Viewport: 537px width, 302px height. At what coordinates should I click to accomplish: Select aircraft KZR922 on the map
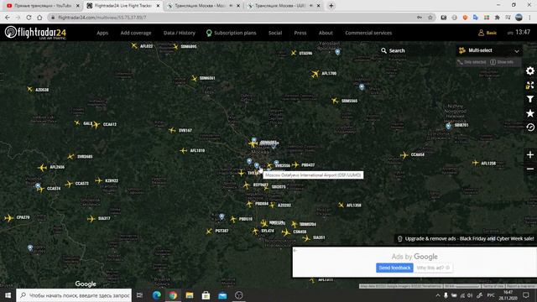point(99,180)
